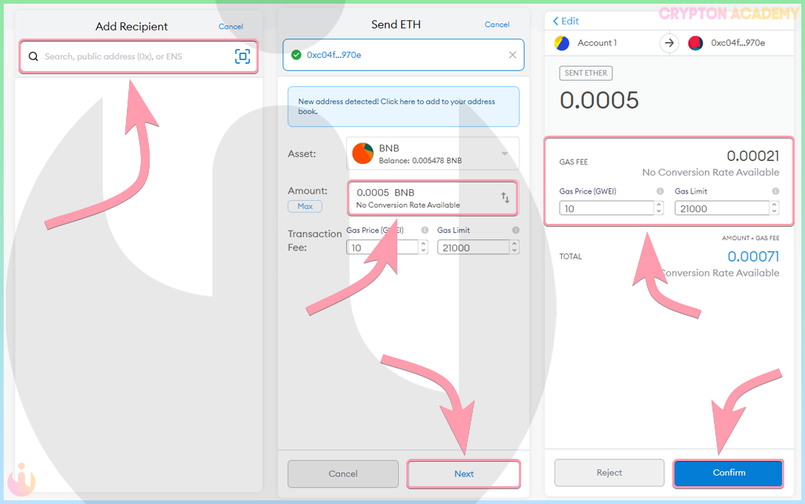Click Gas Price info icon in confirmation panel
805x504 pixels.
point(660,191)
